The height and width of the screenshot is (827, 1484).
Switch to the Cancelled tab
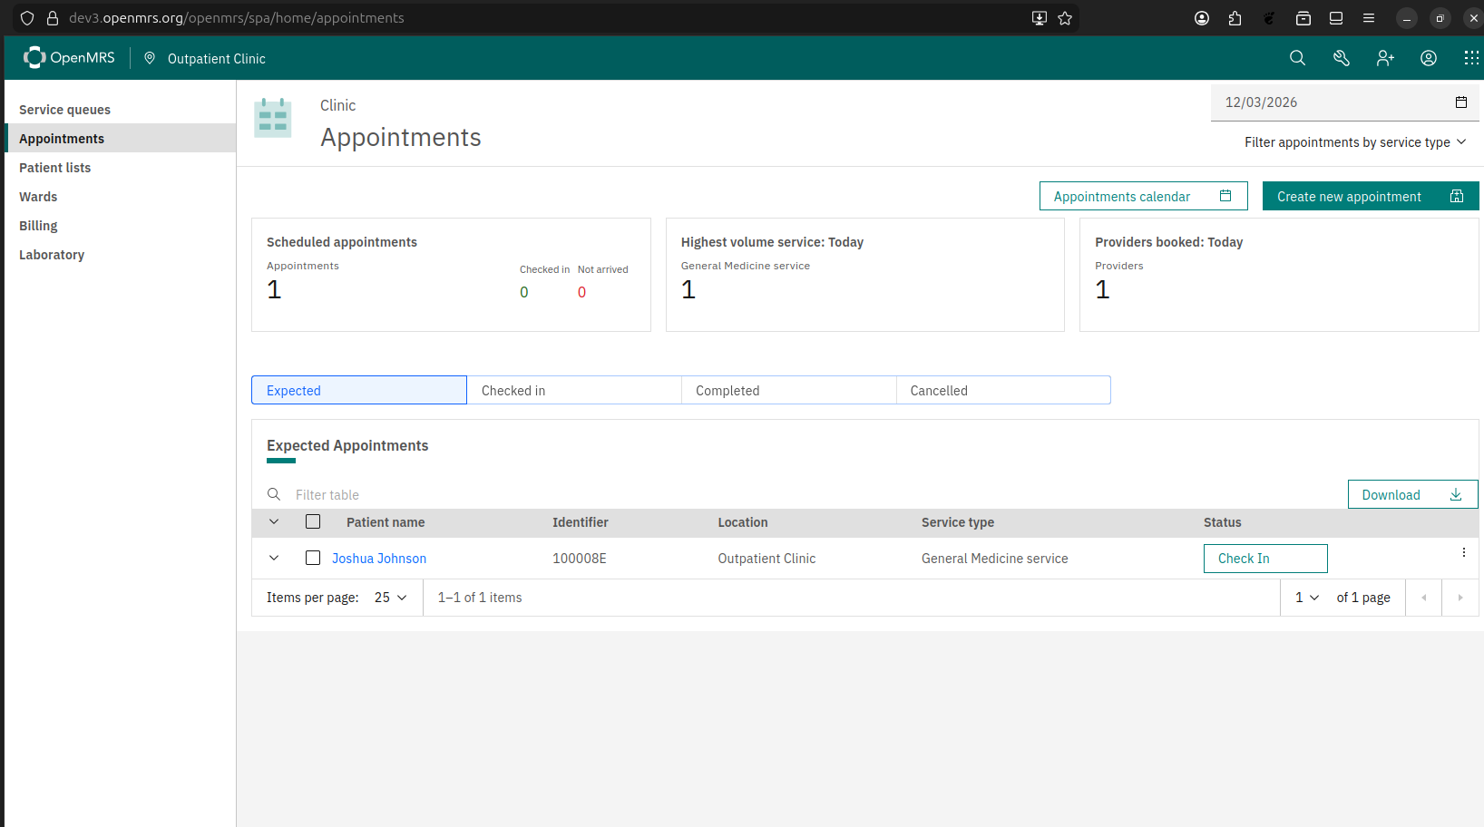tap(1002, 391)
